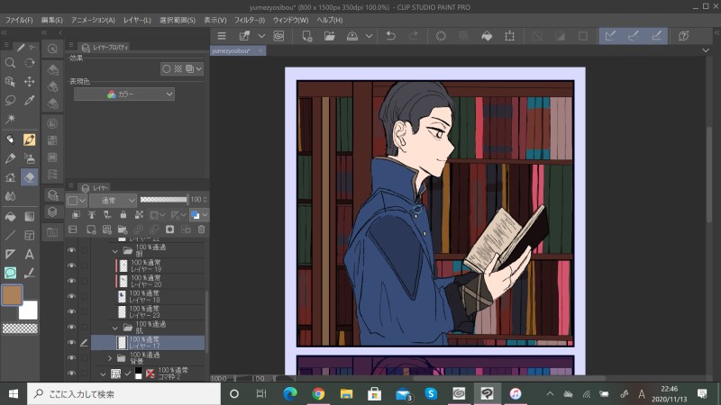
Task: Select the Fill bucket tool
Action: [10, 216]
